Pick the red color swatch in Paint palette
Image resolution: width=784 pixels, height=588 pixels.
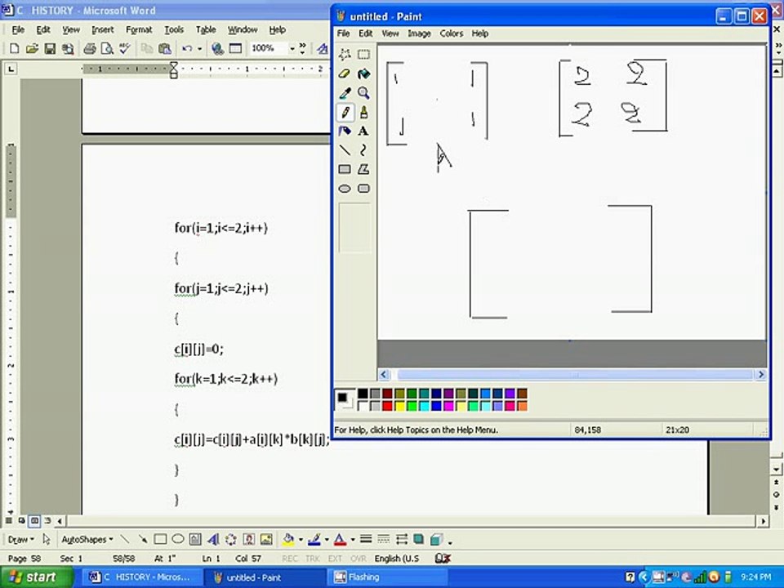tap(387, 406)
